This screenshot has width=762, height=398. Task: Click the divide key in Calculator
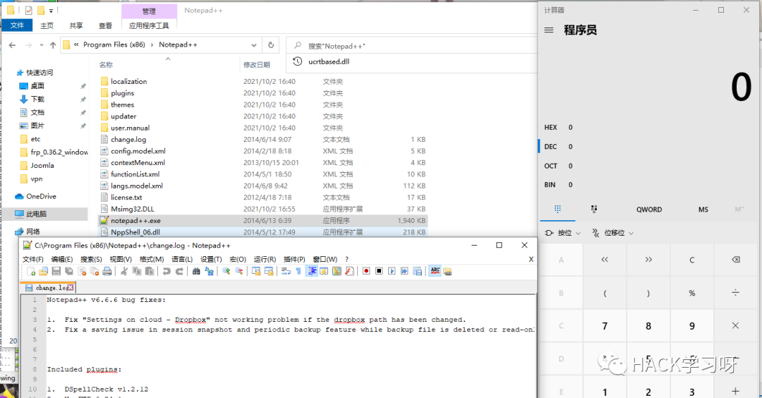tap(736, 293)
